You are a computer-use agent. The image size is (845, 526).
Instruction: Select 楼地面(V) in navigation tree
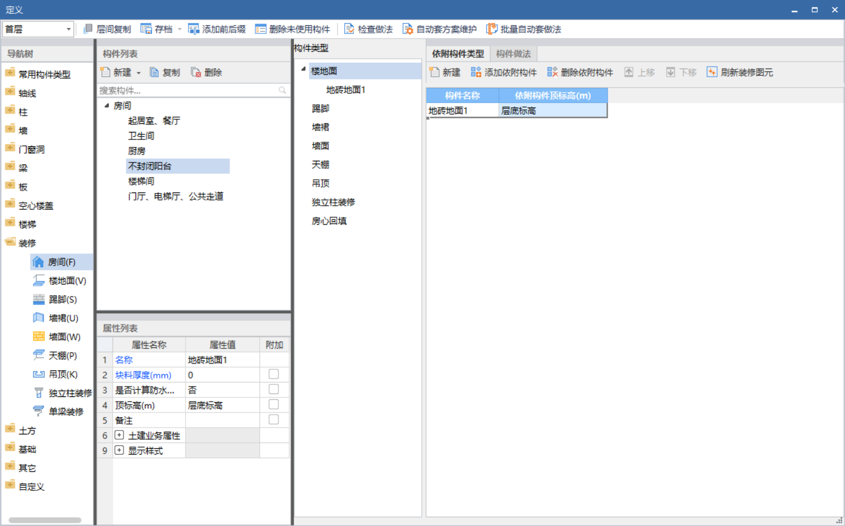(60, 281)
